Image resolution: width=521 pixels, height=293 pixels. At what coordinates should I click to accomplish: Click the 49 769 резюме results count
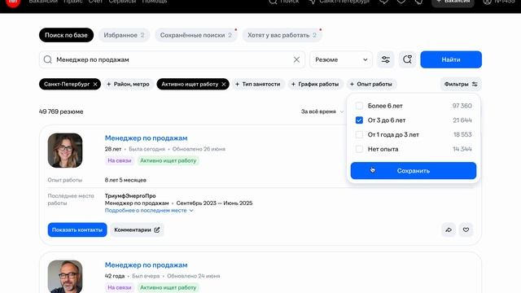(x=61, y=112)
